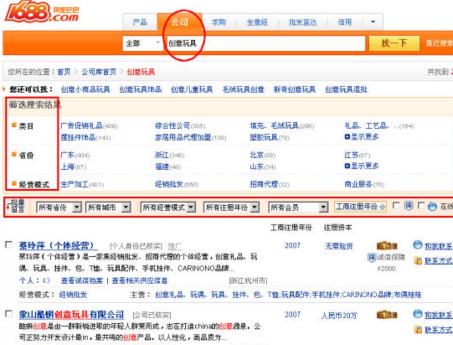453x345 pixels.
Task: Open company 象山酷饼创意玩具有限公司
Action: (x=71, y=314)
